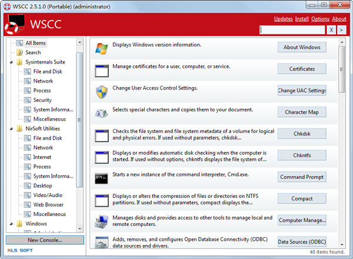The image size is (353, 259).
Task: Click the Certificates button
Action: 302,69
